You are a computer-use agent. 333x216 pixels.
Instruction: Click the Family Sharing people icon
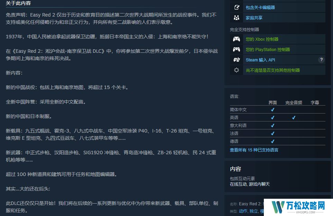click(237, 18)
